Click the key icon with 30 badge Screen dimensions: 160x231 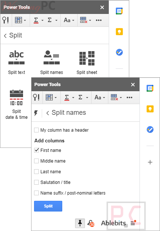(91, 223)
